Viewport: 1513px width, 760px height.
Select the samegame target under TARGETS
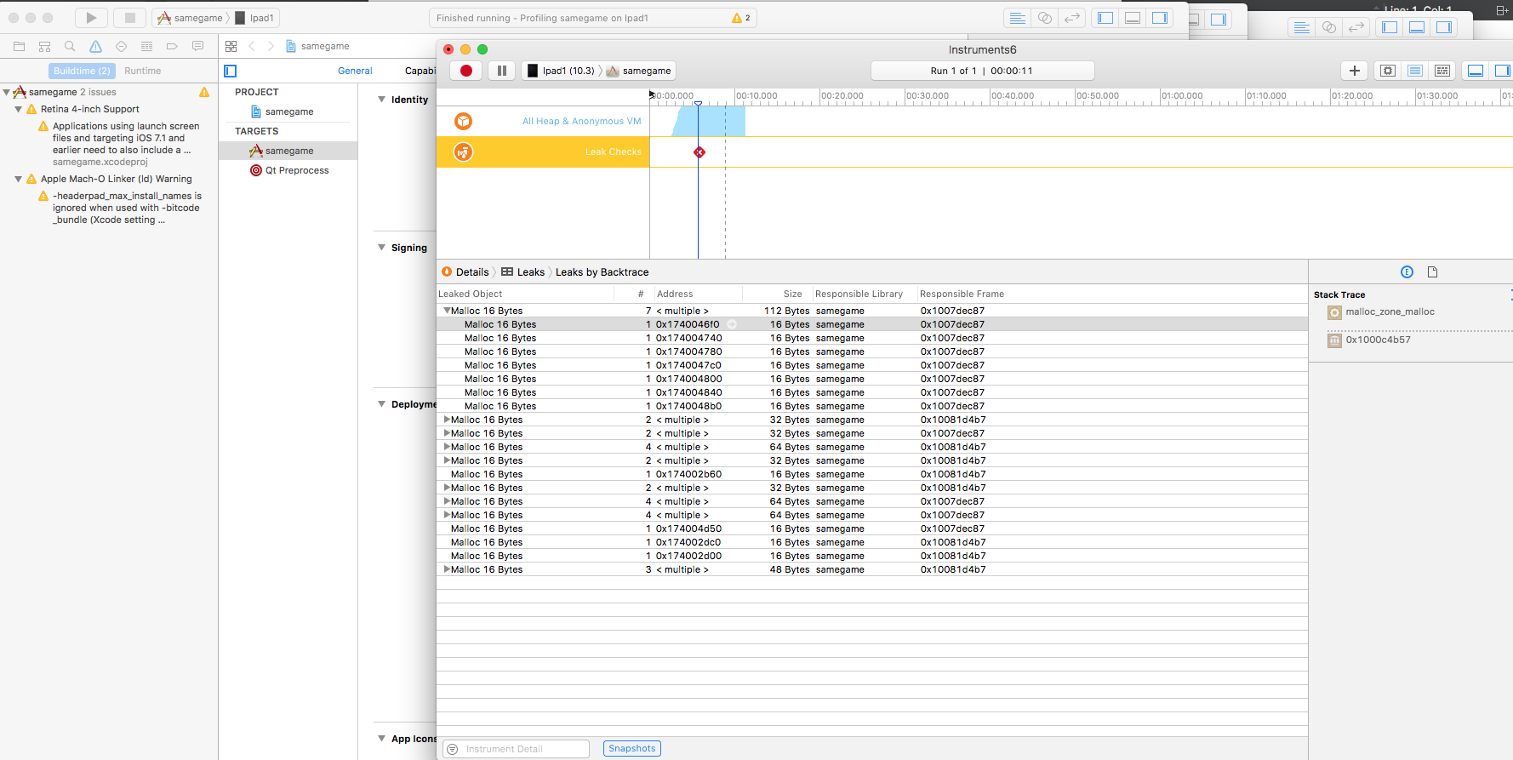288,151
